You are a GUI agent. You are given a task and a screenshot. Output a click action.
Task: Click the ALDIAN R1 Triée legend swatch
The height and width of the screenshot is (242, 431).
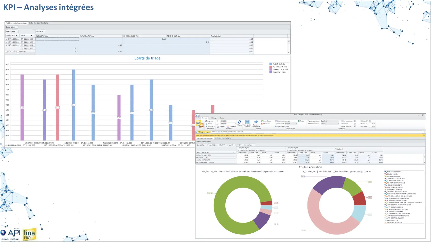click(x=271, y=64)
